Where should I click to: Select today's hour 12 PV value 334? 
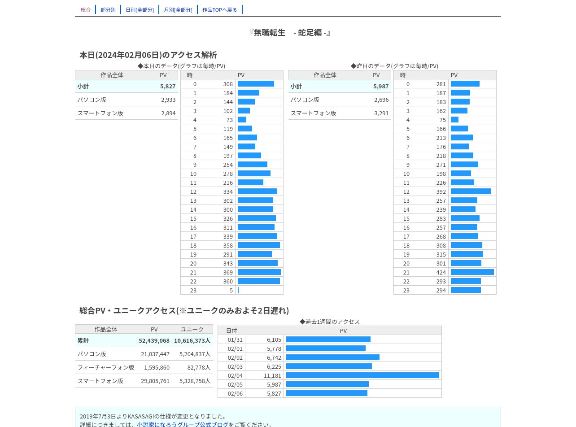pos(228,192)
